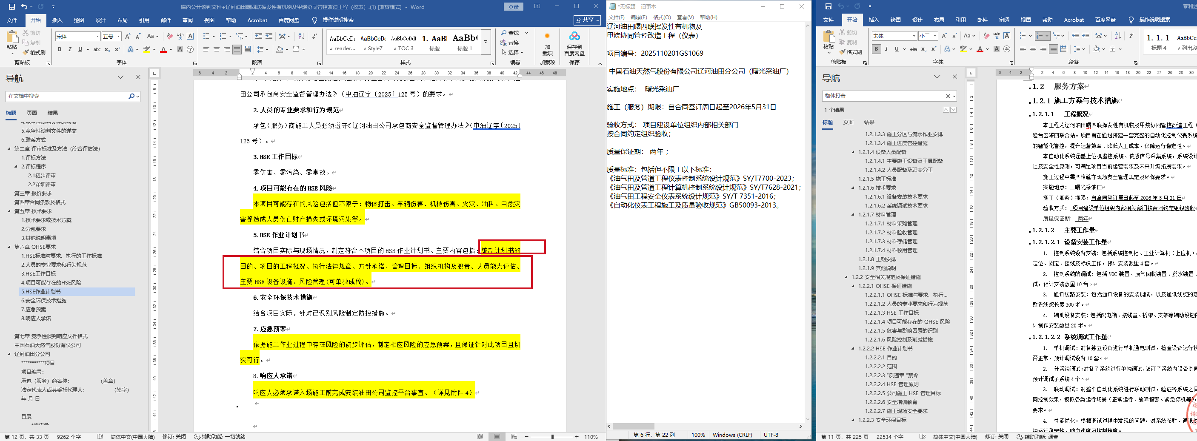Open the 格式(O) menu in Notepad
Screen dimensions: 1197x441
pyautogui.click(x=662, y=17)
